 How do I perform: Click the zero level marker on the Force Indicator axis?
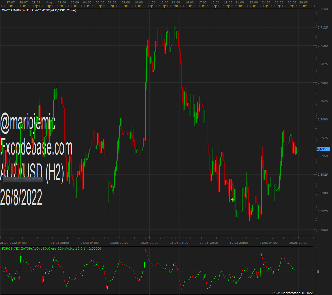318,271
